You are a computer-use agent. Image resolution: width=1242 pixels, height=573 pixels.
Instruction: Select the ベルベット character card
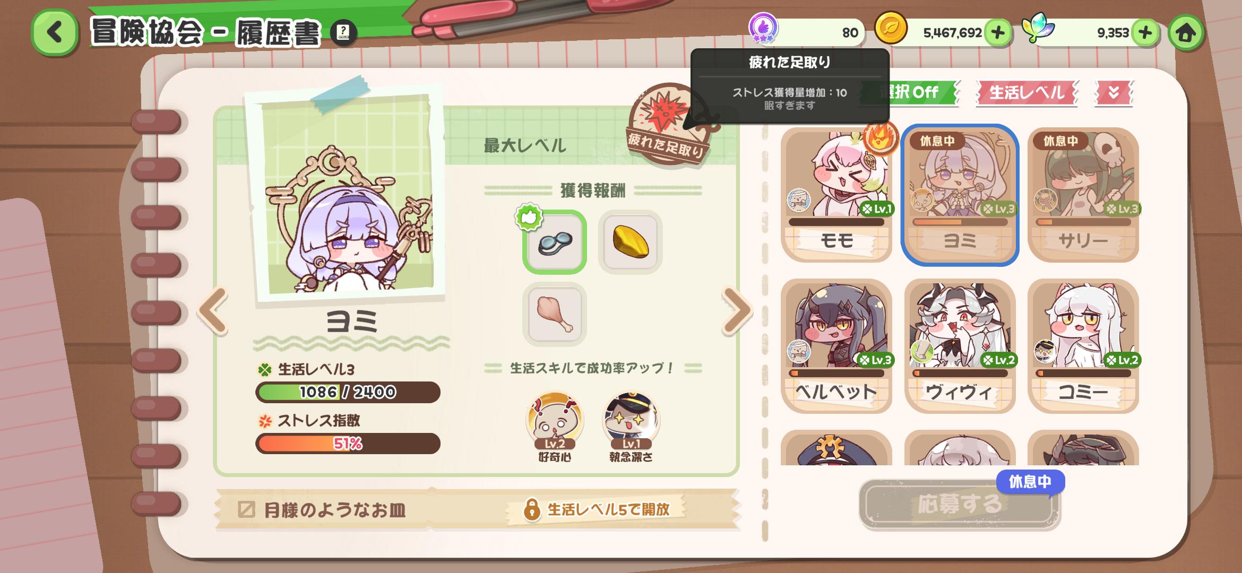click(836, 346)
